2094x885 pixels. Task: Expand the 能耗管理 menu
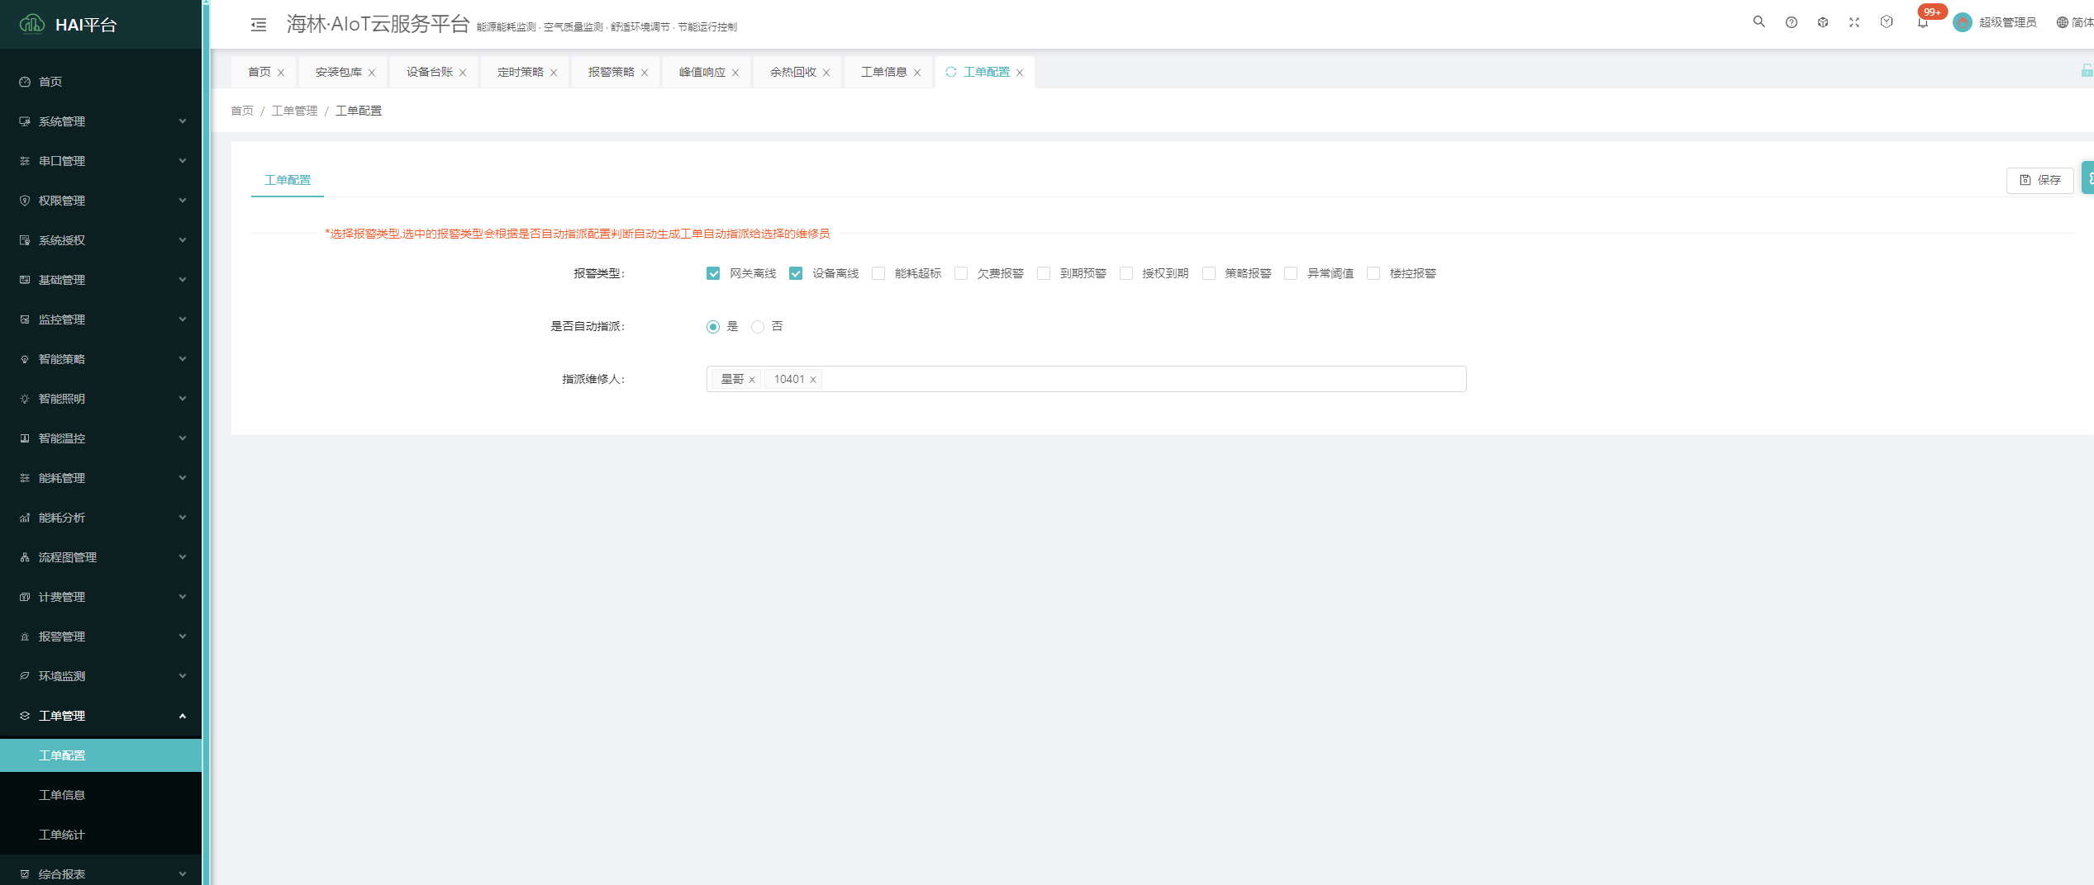101,478
